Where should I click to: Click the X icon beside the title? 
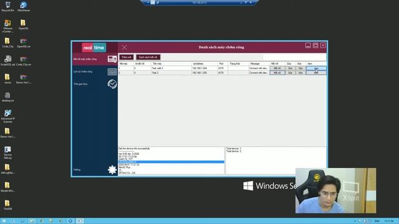[124, 47]
